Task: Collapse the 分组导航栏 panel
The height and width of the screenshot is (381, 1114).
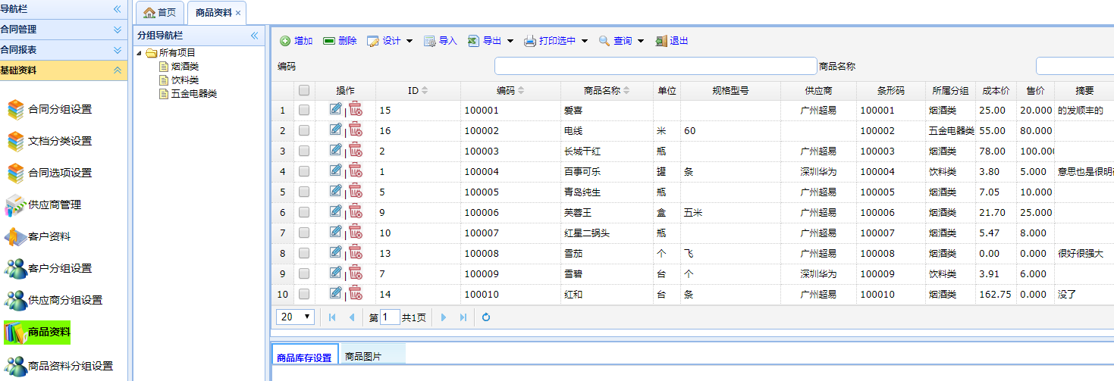Action: (x=255, y=35)
